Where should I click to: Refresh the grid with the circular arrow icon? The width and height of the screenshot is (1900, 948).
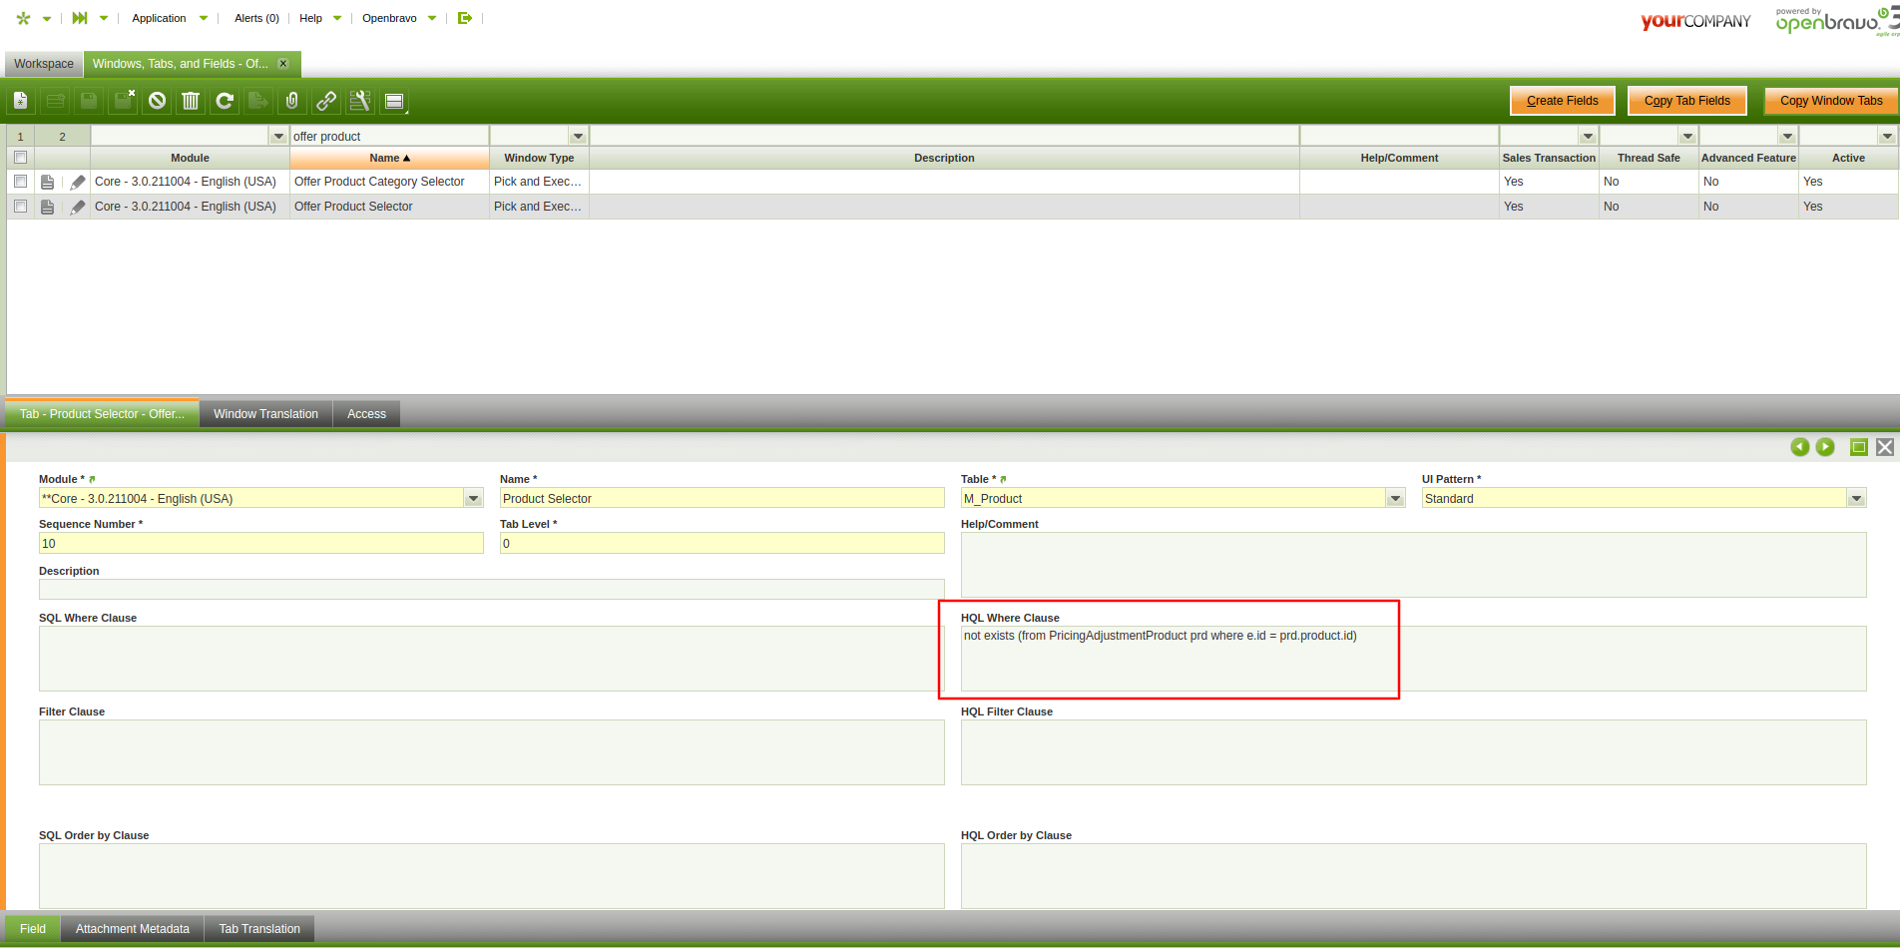pyautogui.click(x=225, y=101)
